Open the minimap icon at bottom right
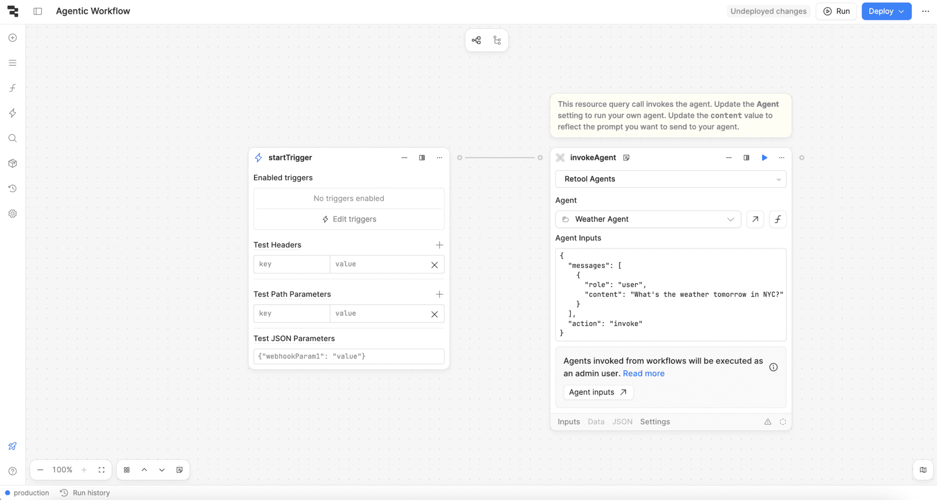Screen dimensions: 937x500 click(x=923, y=470)
